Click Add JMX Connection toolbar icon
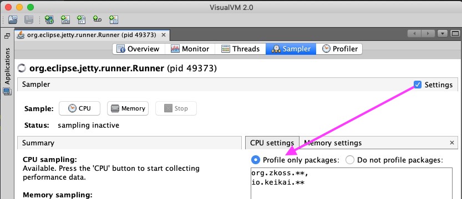 [65, 20]
